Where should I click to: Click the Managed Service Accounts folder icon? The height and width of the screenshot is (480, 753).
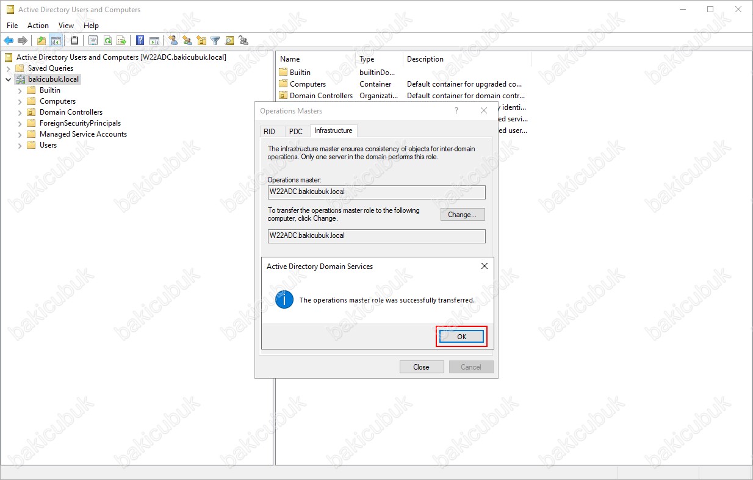(x=32, y=134)
